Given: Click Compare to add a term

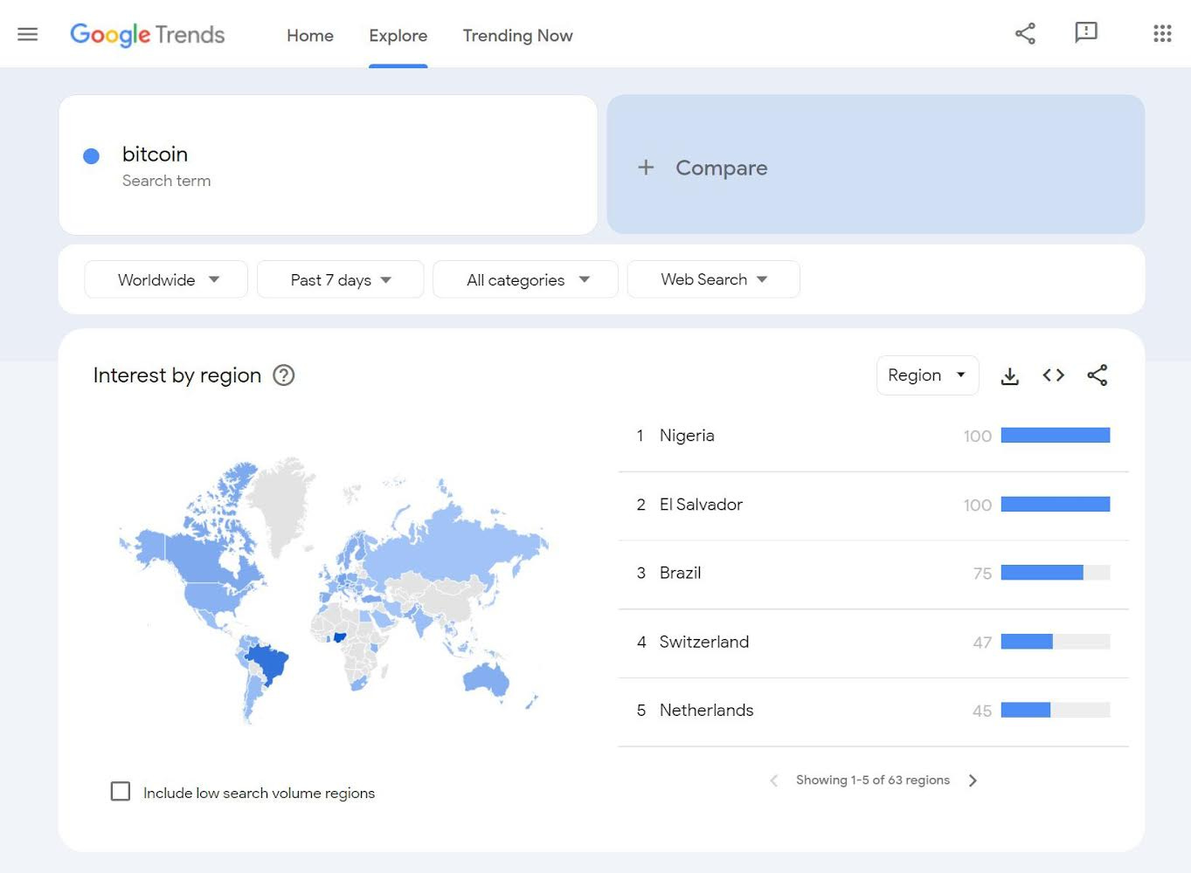Looking at the screenshot, I should click(x=876, y=164).
